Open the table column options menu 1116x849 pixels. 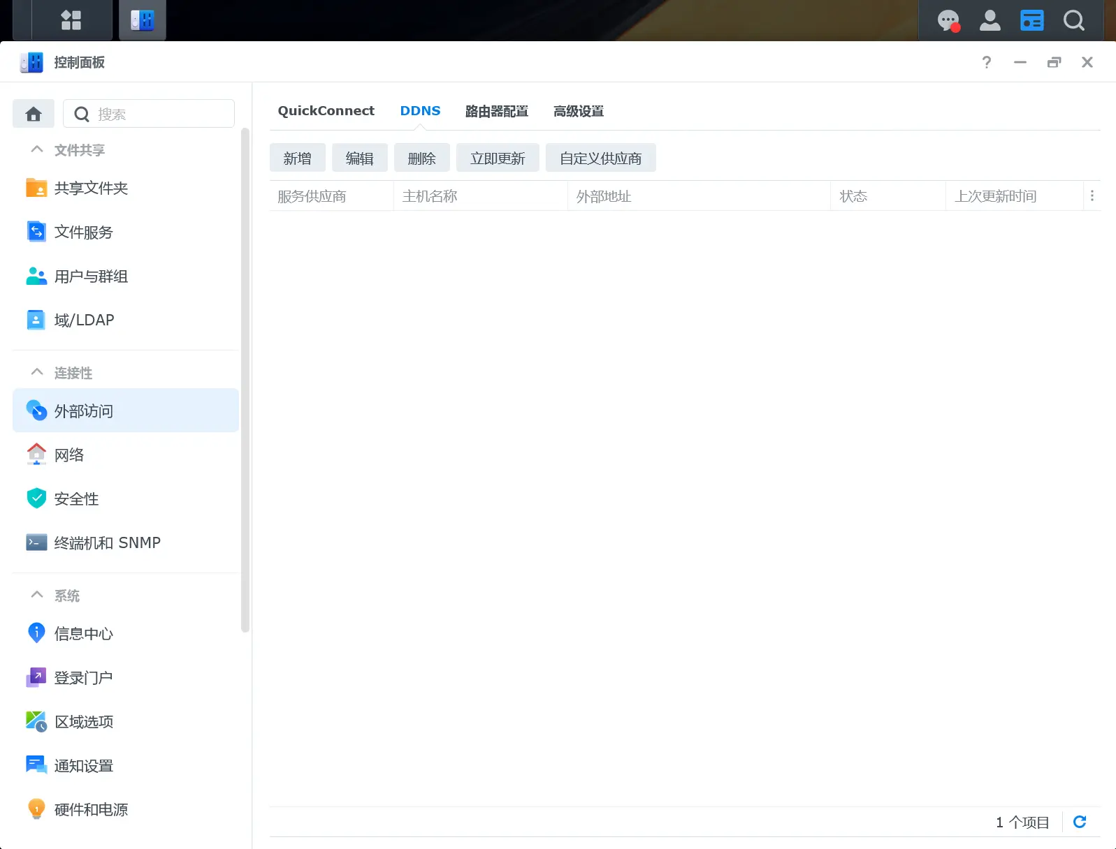click(1092, 196)
